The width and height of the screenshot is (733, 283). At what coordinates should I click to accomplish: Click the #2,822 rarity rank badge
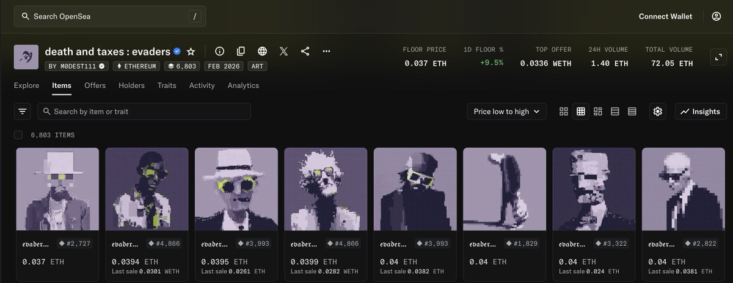701,243
